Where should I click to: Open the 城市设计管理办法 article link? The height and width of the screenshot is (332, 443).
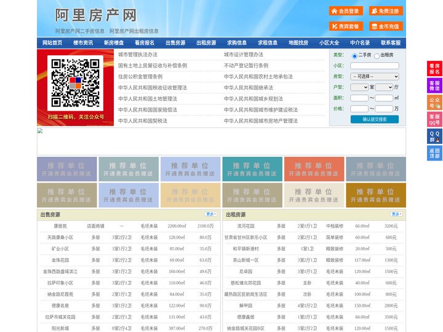(x=244, y=55)
